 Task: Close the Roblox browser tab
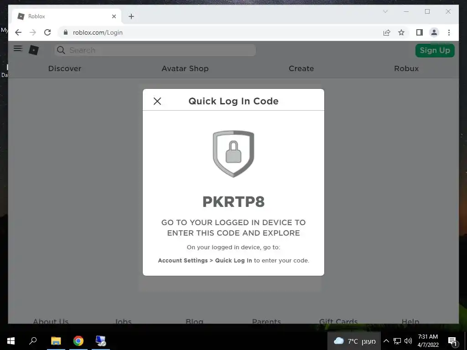(x=114, y=16)
